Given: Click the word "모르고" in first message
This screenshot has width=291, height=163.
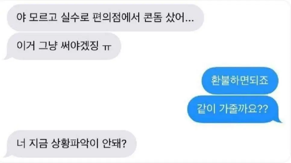Looking at the screenshot, I should click(x=43, y=18).
